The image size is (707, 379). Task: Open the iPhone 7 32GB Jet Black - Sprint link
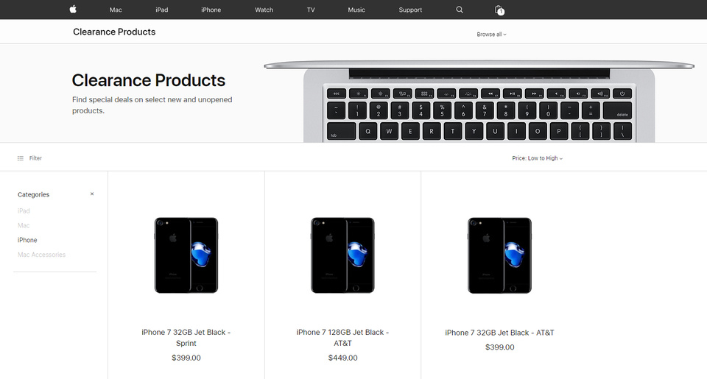click(186, 338)
